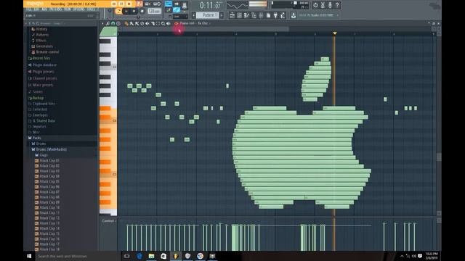Image resolution: width=465 pixels, height=261 pixels.
Task: Open the piano roll stamp tool
Action: [118, 23]
